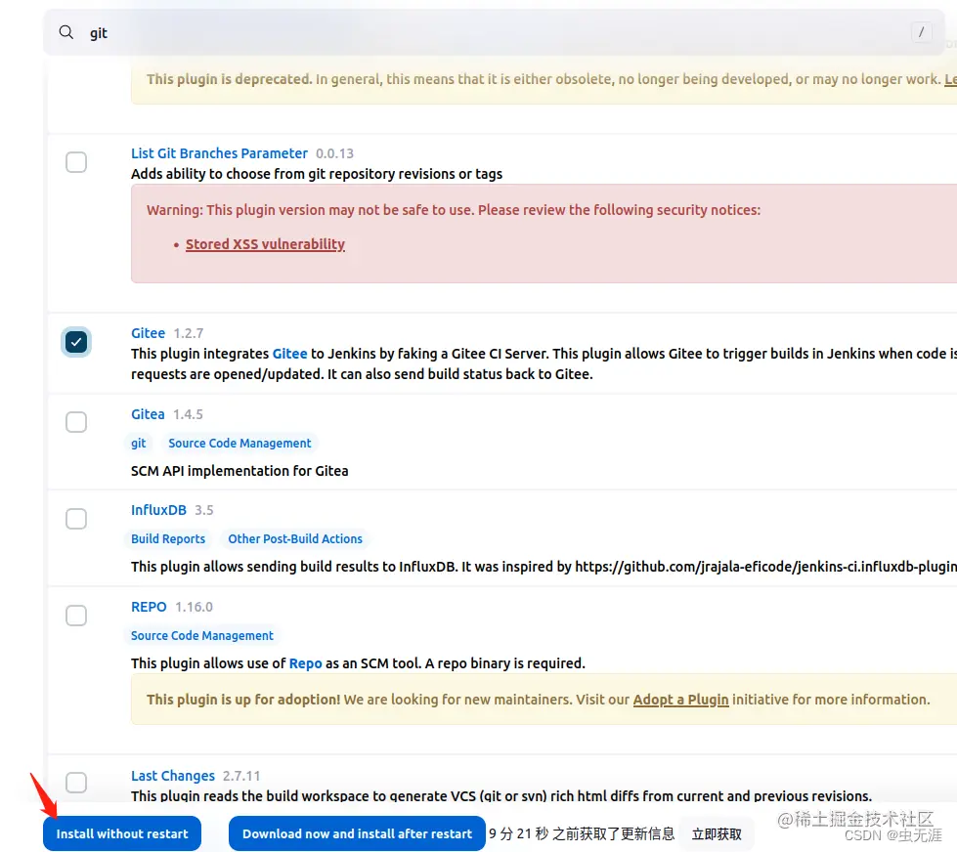Click the '之前获取了更新信息' status text
Viewport: 957px width, 852px height.
(613, 833)
